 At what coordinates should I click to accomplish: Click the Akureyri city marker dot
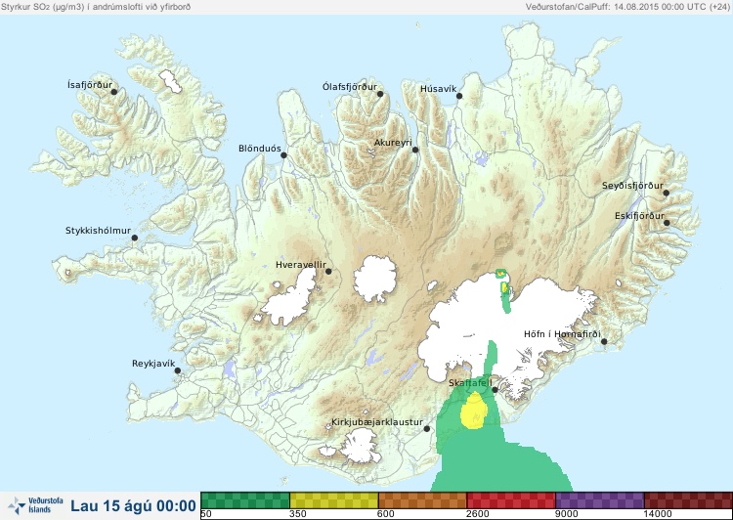(x=415, y=150)
